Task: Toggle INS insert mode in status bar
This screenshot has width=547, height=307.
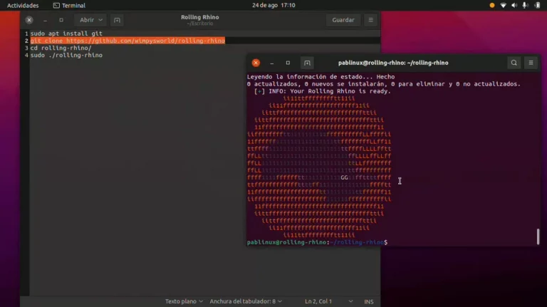Action: pos(368,301)
